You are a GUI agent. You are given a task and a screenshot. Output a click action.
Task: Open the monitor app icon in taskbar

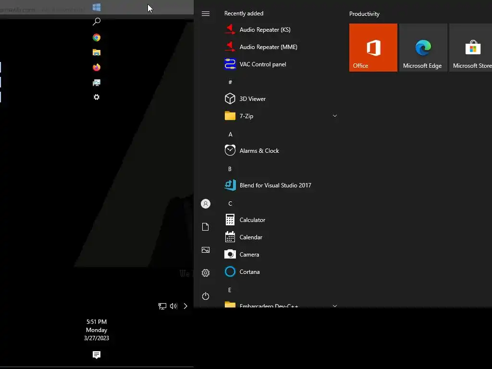point(96,83)
